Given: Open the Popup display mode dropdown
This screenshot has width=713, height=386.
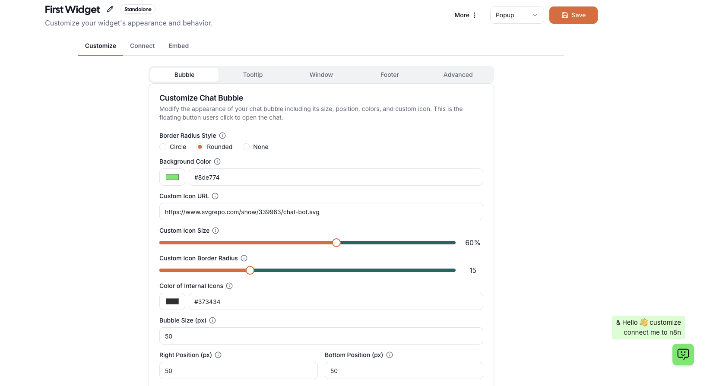Looking at the screenshot, I should coord(517,15).
